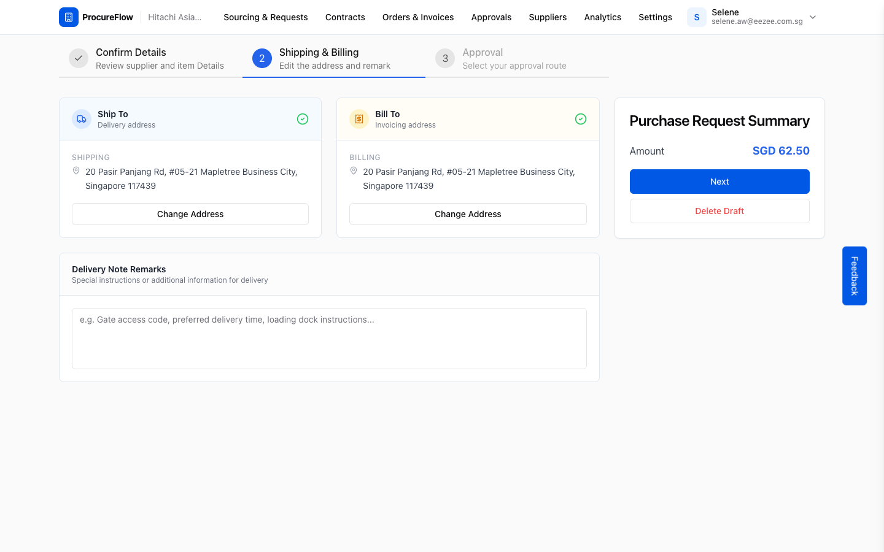Click the Purchase Request Summary heading
This screenshot has width=884, height=552.
(719, 121)
